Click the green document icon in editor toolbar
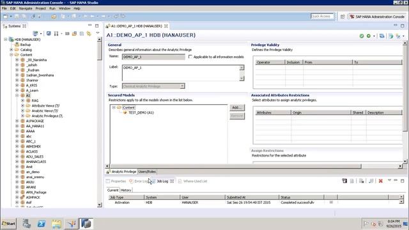This screenshot has height=230, width=409. click(x=390, y=36)
